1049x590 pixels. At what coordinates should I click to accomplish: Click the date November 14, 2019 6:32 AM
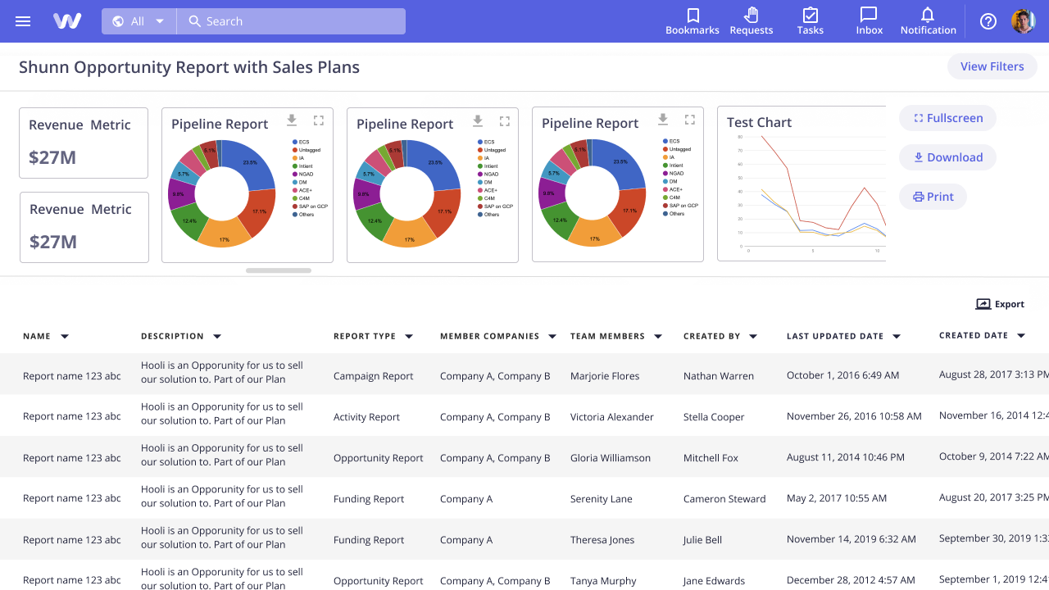pos(851,539)
